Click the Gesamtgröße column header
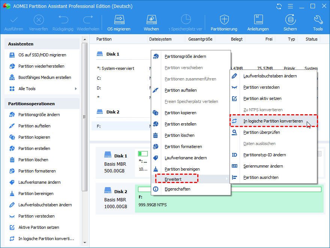 200,39
